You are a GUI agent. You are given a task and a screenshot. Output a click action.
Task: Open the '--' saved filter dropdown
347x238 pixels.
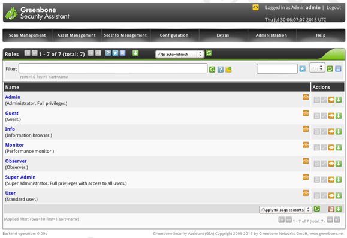point(318,68)
